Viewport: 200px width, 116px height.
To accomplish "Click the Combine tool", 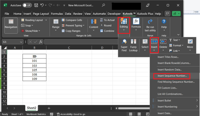I will (x=107, y=31).
